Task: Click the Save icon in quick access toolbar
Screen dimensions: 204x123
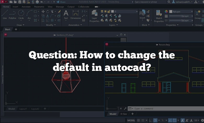Action: coord(20,2)
